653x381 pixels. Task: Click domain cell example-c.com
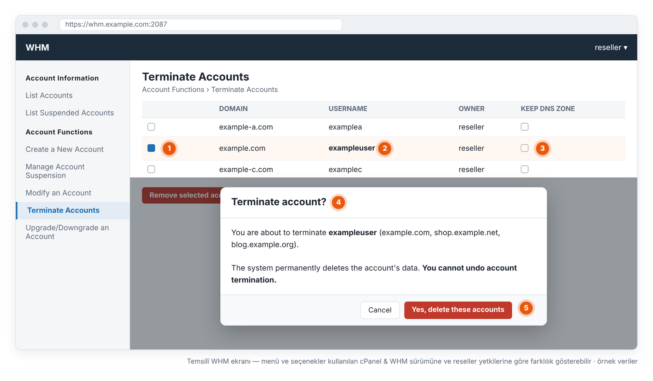[246, 169]
